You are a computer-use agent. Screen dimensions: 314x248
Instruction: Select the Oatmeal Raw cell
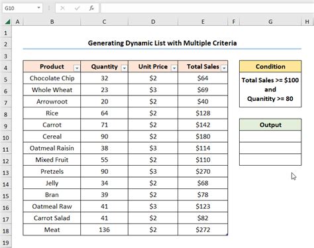tap(52, 206)
